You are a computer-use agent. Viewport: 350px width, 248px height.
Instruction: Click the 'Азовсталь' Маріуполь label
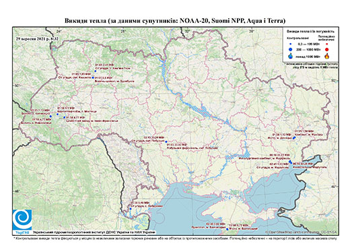point(310,167)
